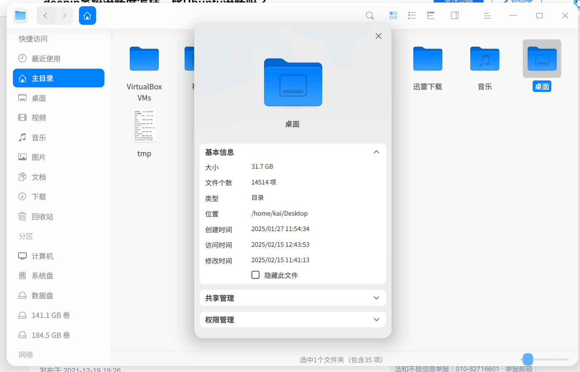Switch to tree view
The image size is (580, 372).
[431, 15]
